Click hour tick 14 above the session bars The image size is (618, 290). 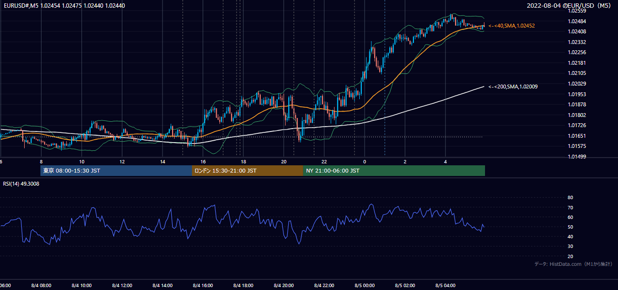(162, 162)
